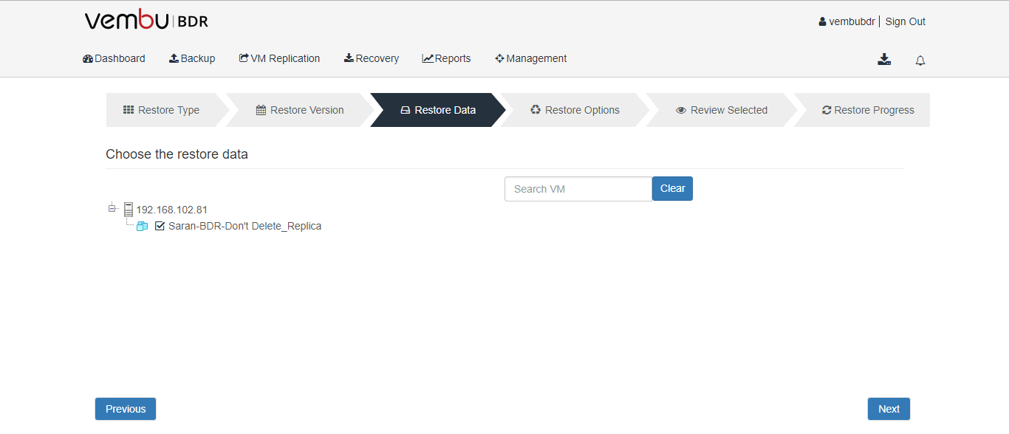
Task: Click the Previous button
Action: [x=126, y=409]
